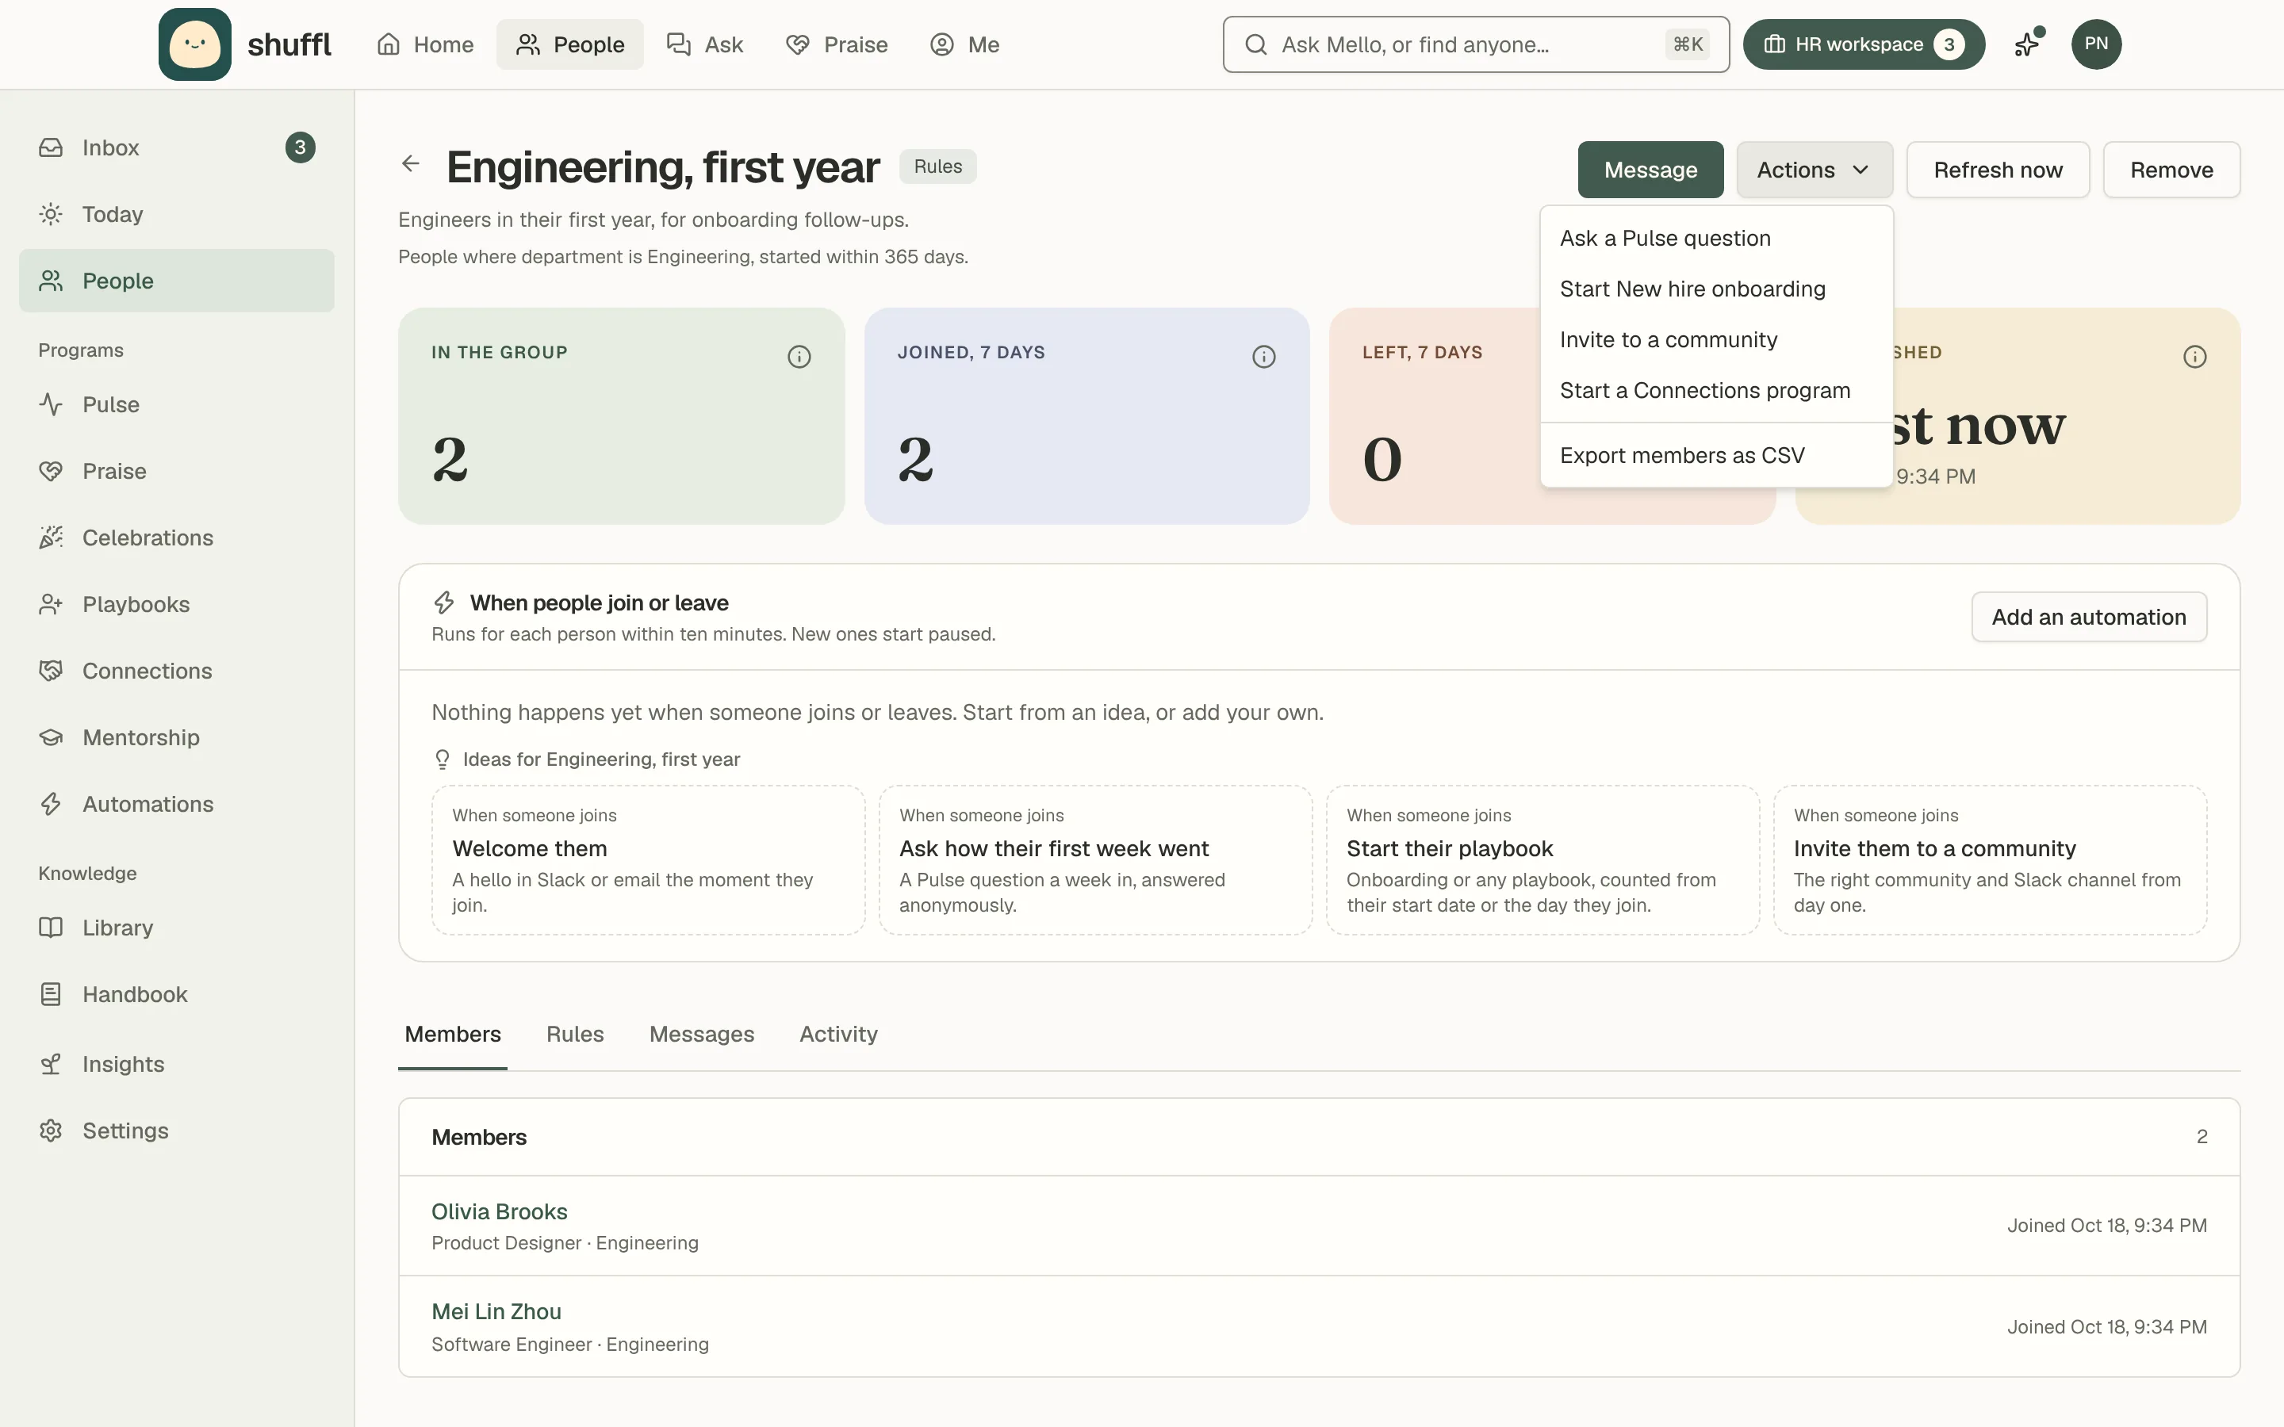Click the Remove button
This screenshot has width=2284, height=1427.
[2171, 170]
